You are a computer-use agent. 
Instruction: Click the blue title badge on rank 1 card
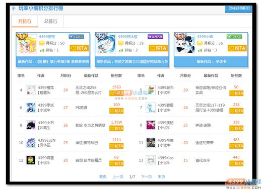click(77, 37)
